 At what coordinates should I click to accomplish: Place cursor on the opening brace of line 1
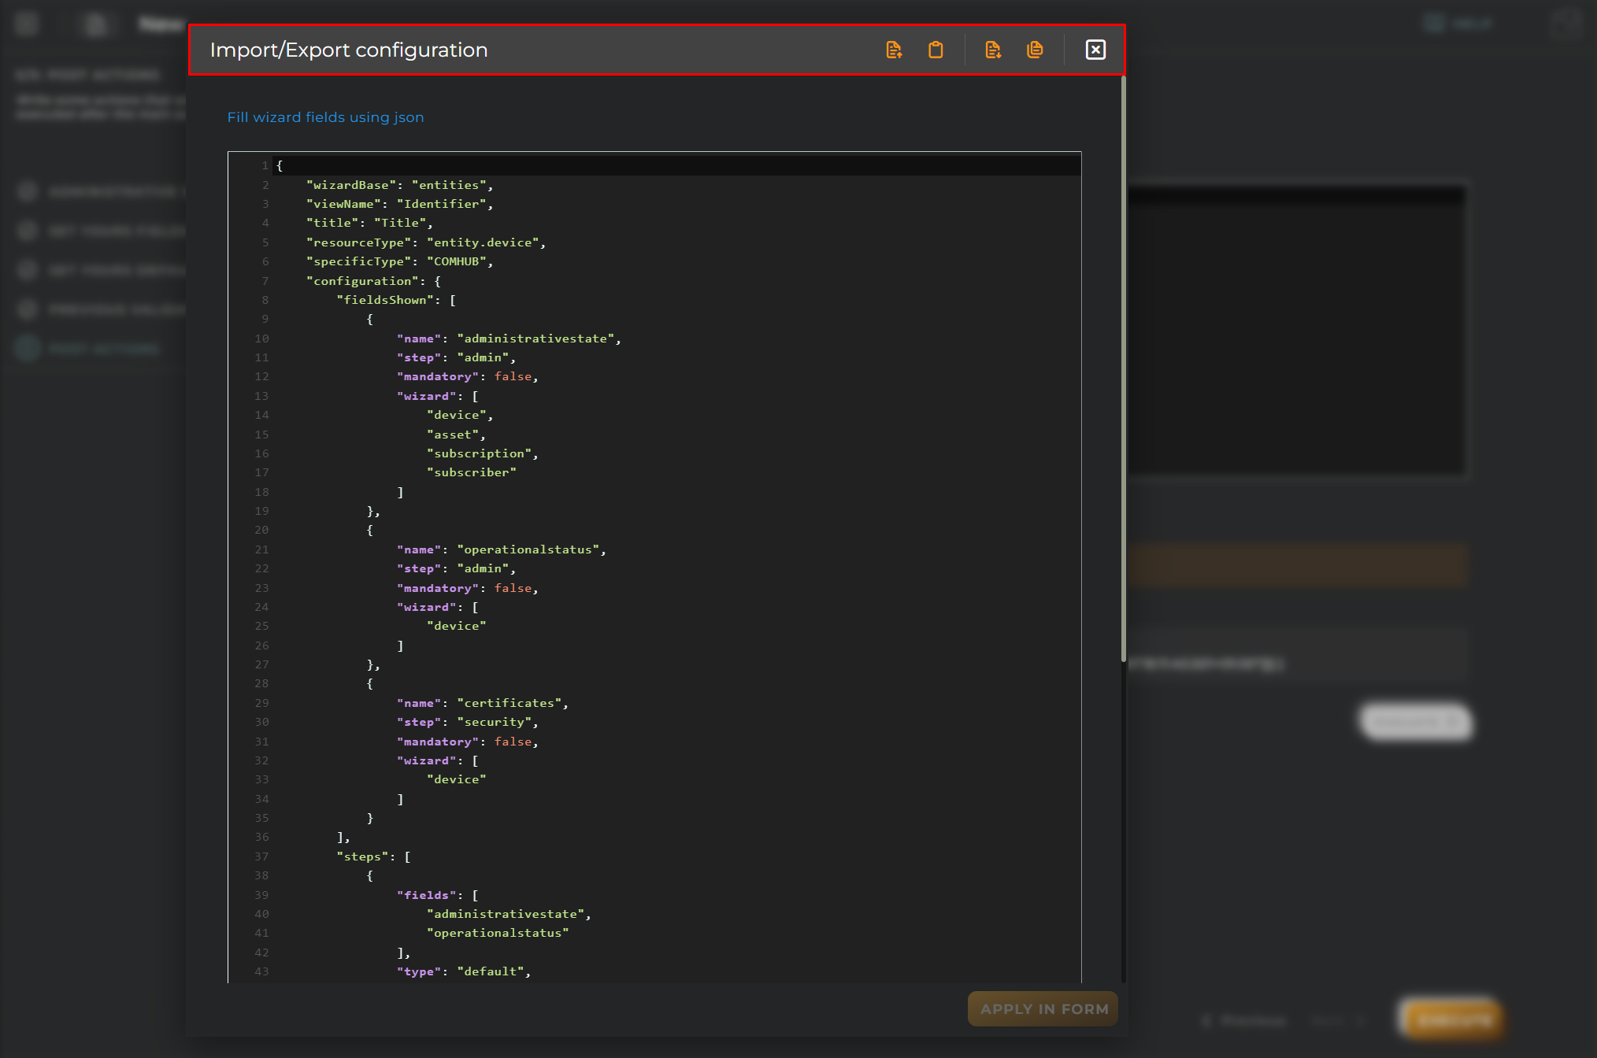tap(280, 165)
